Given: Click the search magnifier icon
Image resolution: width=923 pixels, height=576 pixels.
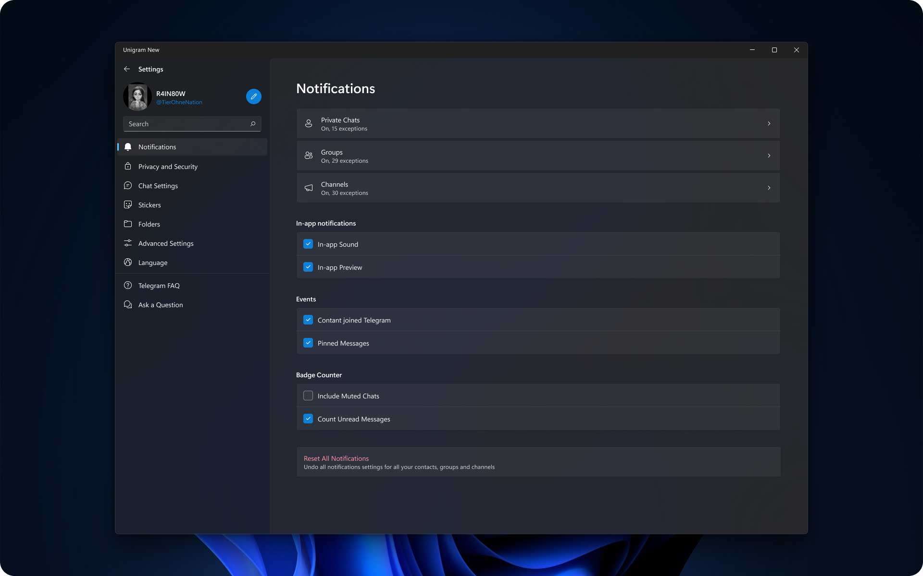Looking at the screenshot, I should tap(253, 124).
